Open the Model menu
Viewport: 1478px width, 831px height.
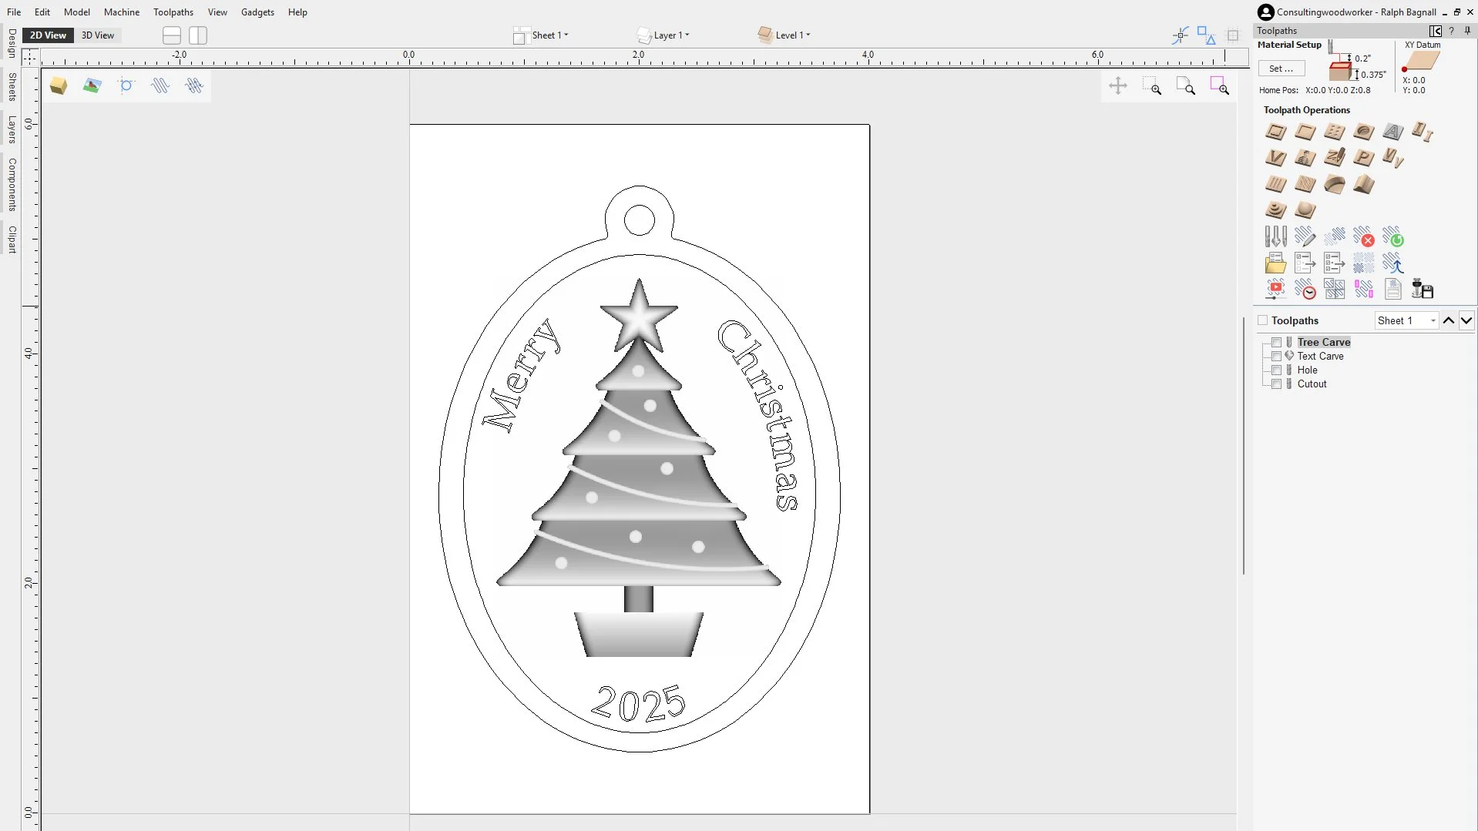(77, 12)
